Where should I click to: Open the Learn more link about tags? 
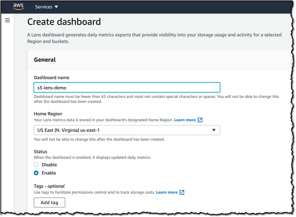pyautogui.click(x=167, y=192)
